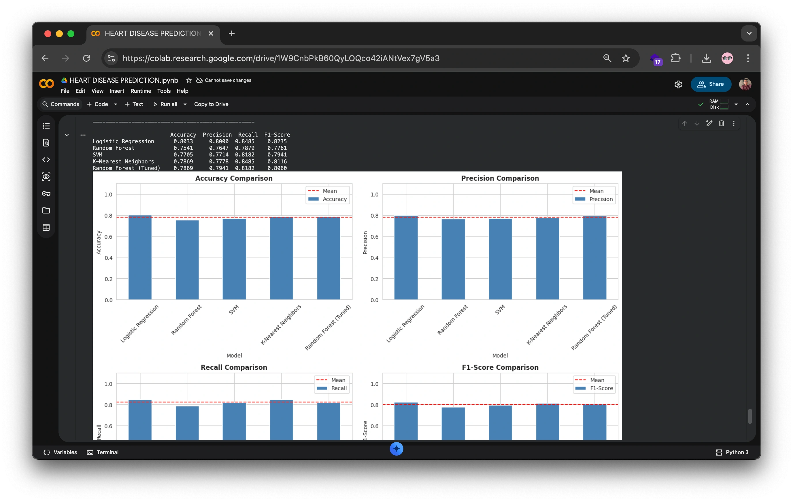Edit cell code with AI sparkle pencil

709,123
